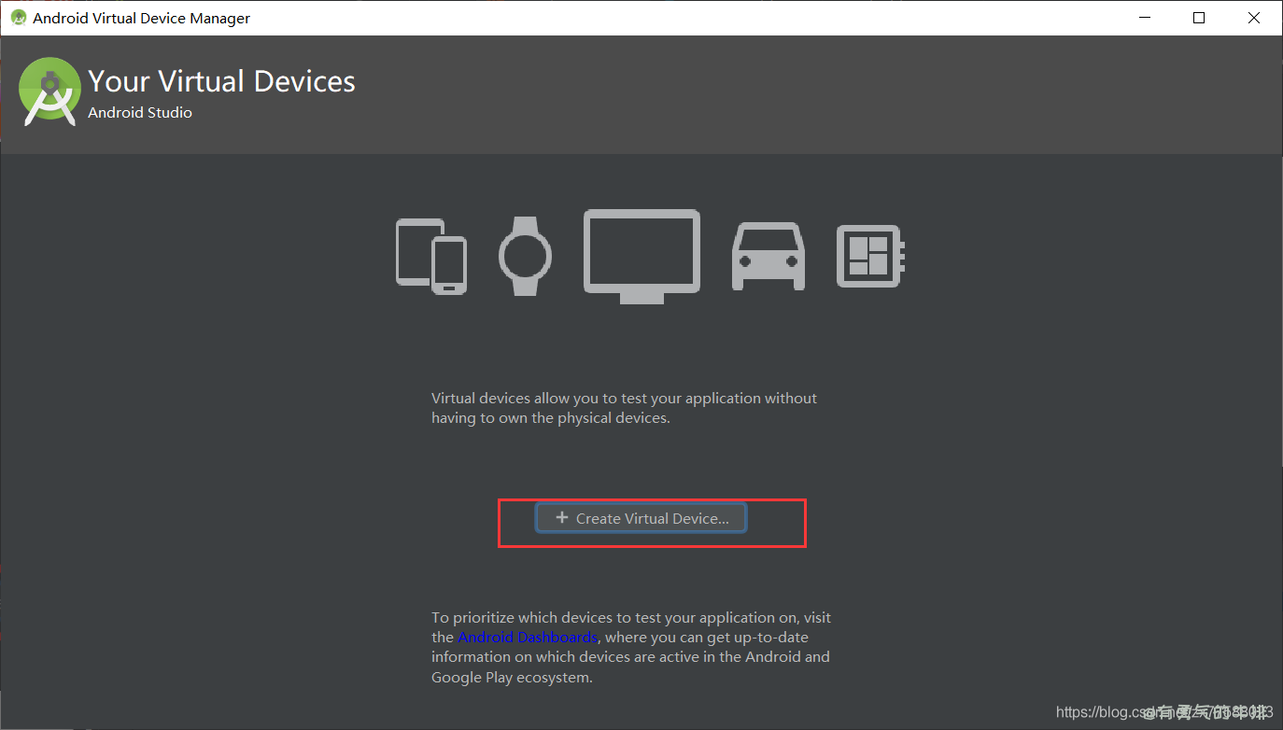Viewport: 1283px width, 730px height.
Task: Click the phone and tablet device icon
Action: tap(431, 256)
